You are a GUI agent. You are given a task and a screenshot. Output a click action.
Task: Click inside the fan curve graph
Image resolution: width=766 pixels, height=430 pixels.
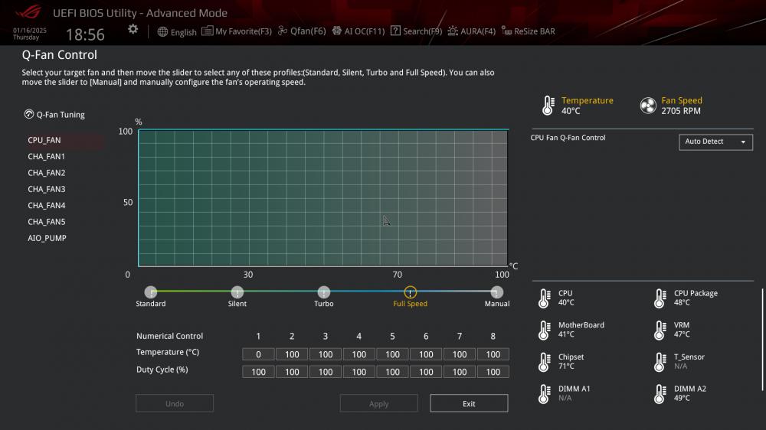[x=323, y=197]
